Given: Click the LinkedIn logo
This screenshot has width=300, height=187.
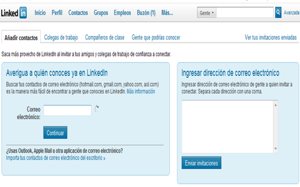Looking at the screenshot, I should (14, 13).
